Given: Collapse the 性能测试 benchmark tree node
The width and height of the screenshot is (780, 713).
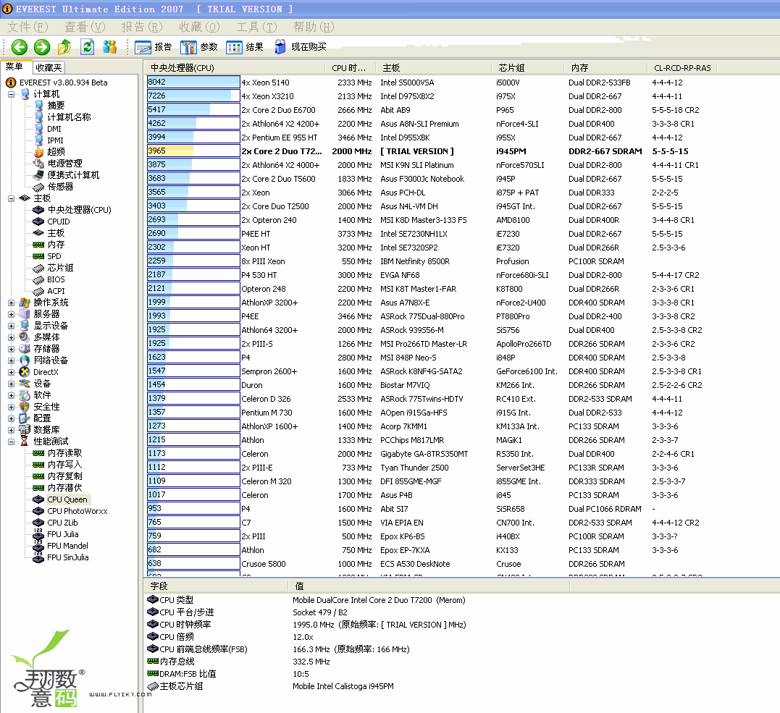Looking at the screenshot, I should tap(11, 441).
